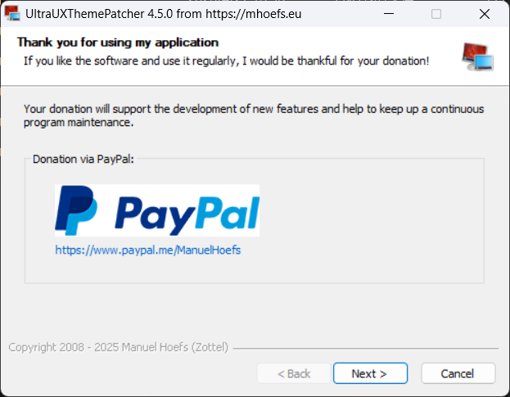
Task: Close the UltraUXThemePatcher setup window
Action: coord(485,14)
